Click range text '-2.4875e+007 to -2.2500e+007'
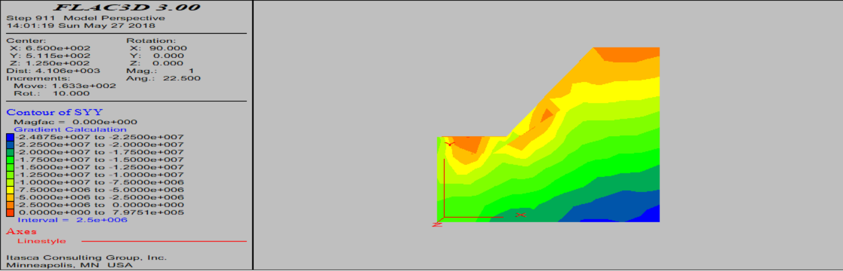Image resolution: width=843 pixels, height=271 pixels. (100, 137)
